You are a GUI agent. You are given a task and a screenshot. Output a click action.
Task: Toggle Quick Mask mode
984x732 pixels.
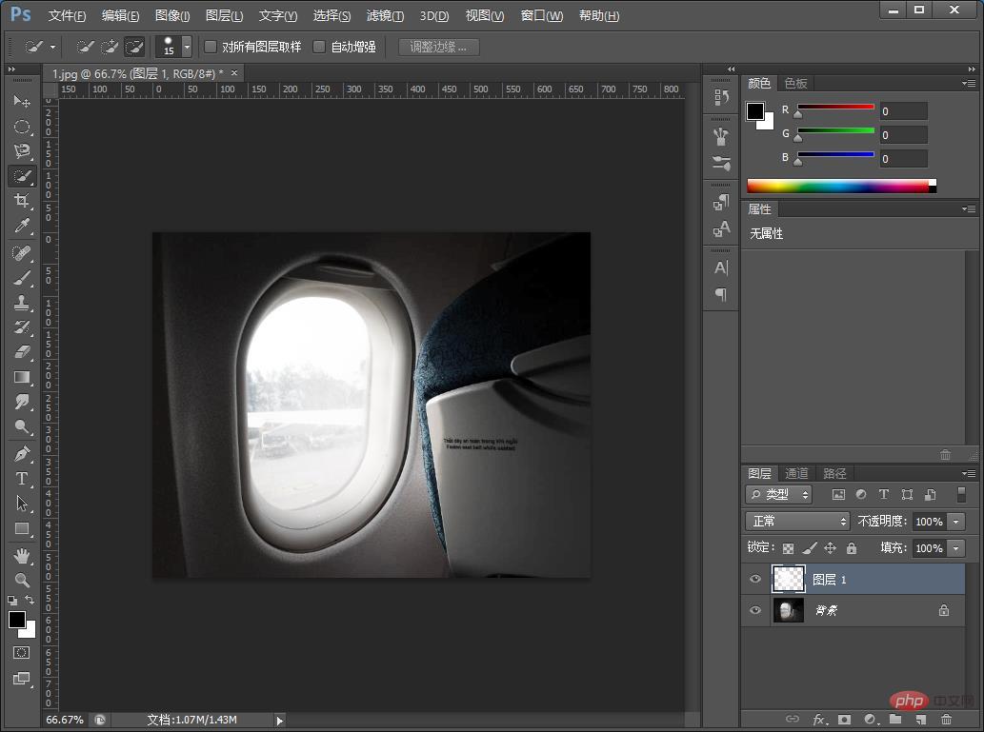click(21, 652)
